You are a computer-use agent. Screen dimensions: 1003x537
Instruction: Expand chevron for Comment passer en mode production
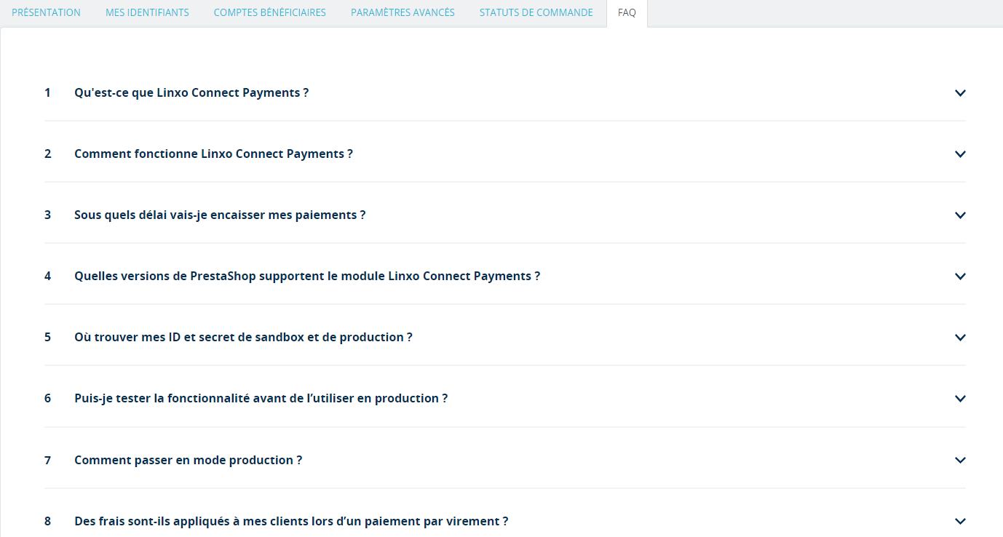coord(960,460)
